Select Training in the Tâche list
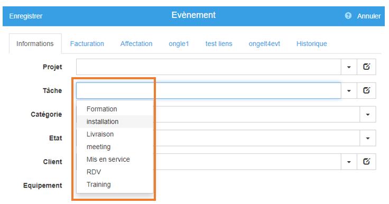389x204 pixels. pyautogui.click(x=115, y=184)
